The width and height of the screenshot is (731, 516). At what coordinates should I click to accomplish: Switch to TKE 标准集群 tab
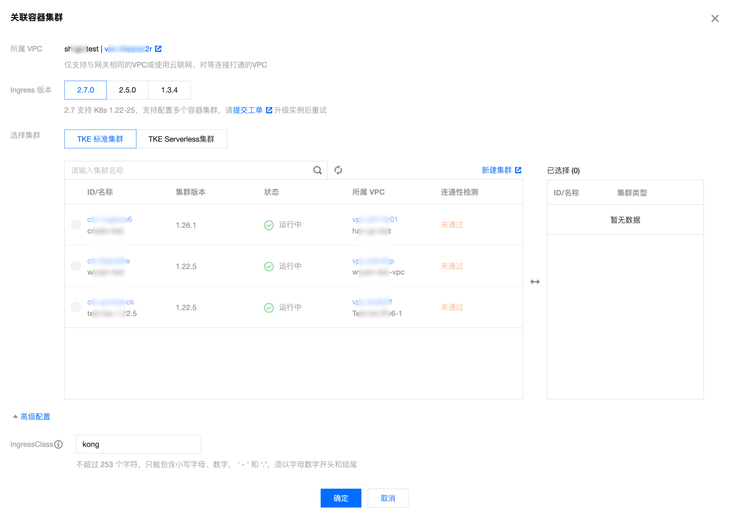pyautogui.click(x=100, y=139)
